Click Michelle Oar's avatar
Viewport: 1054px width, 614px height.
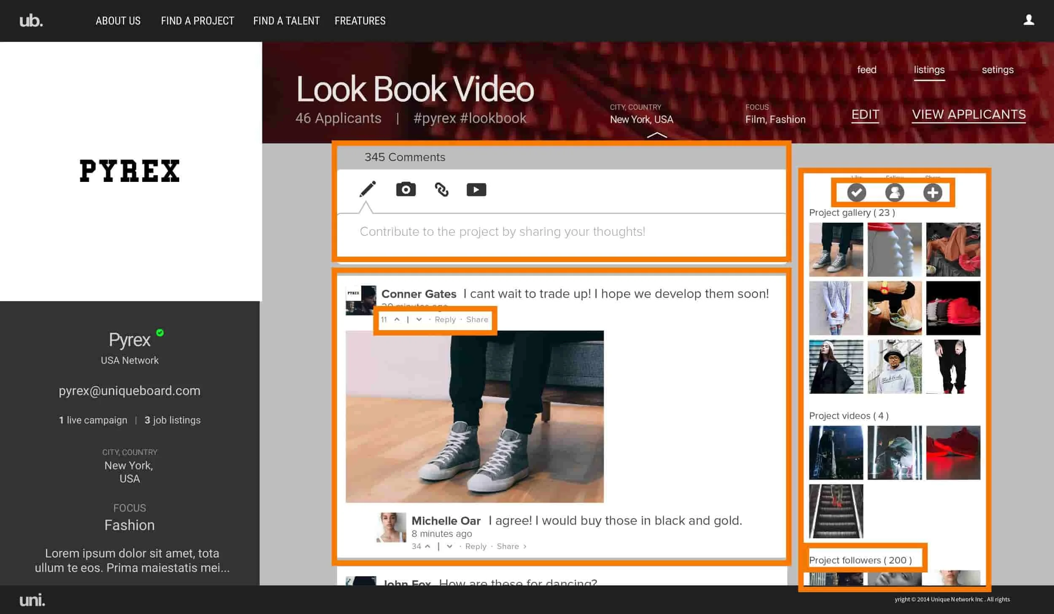click(391, 527)
